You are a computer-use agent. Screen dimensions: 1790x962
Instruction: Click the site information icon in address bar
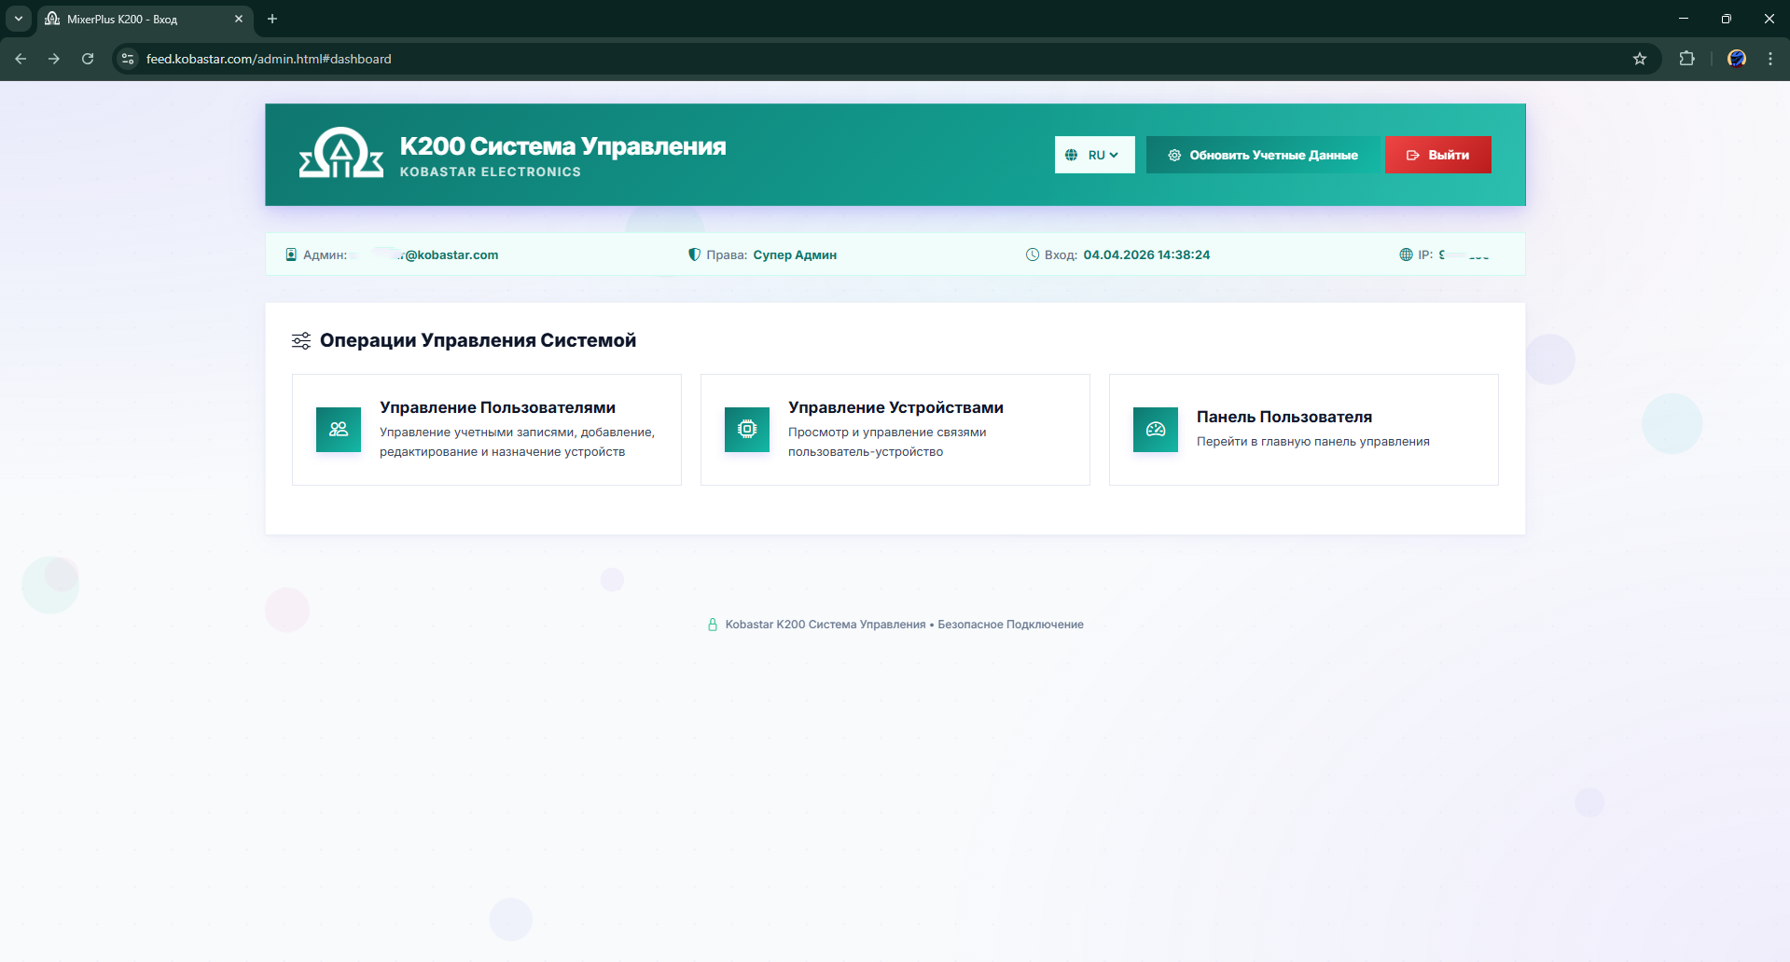pyautogui.click(x=129, y=59)
